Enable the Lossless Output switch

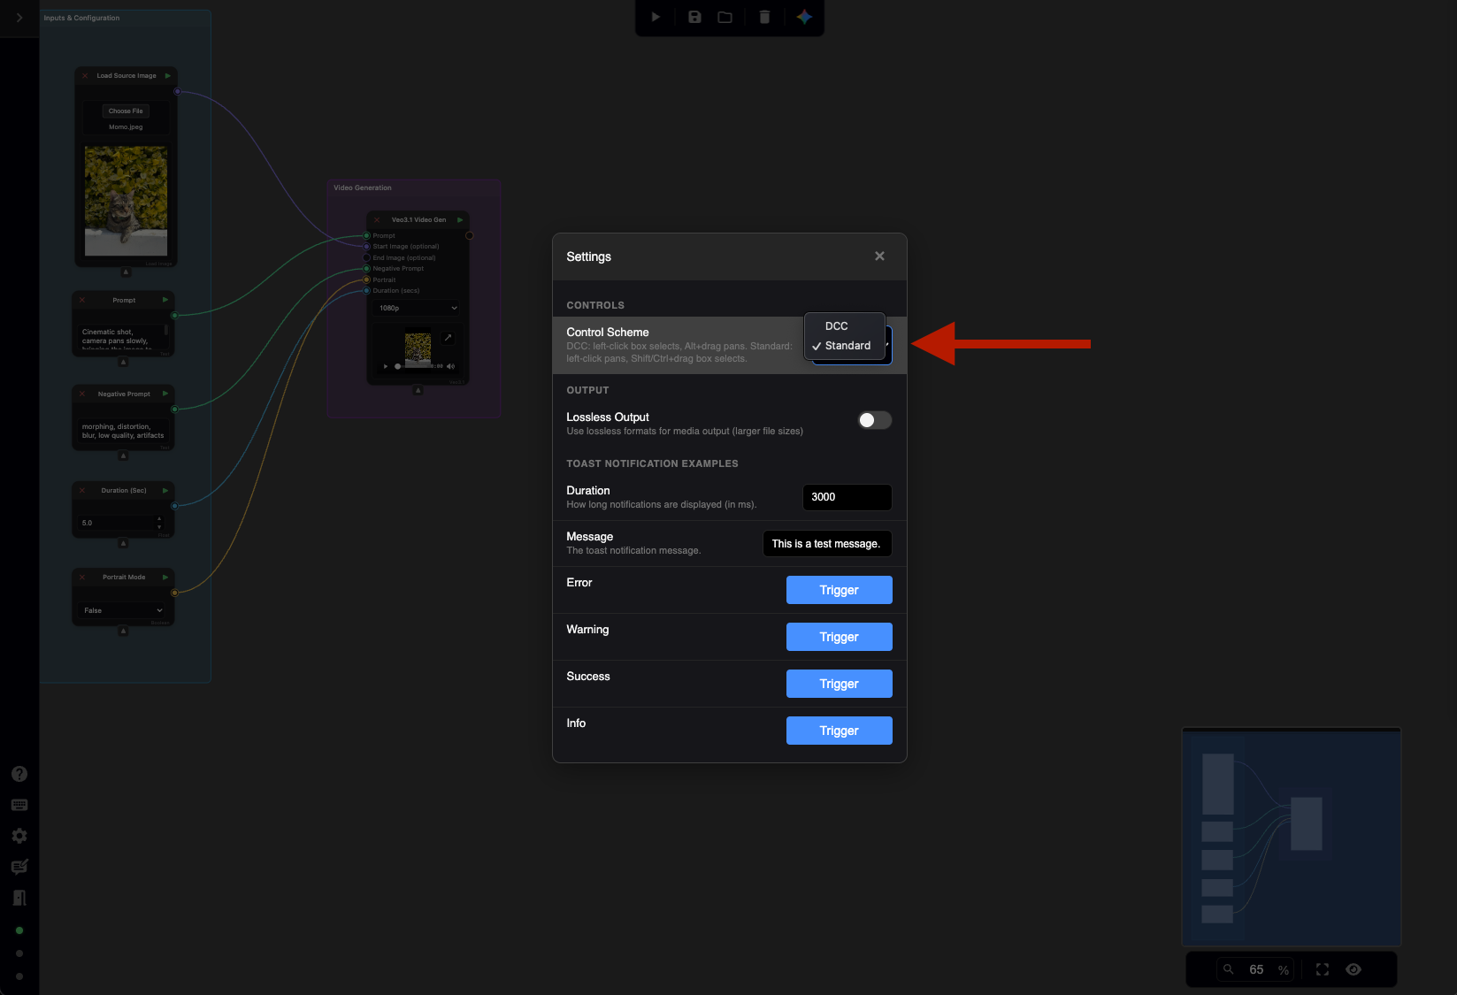(x=874, y=420)
